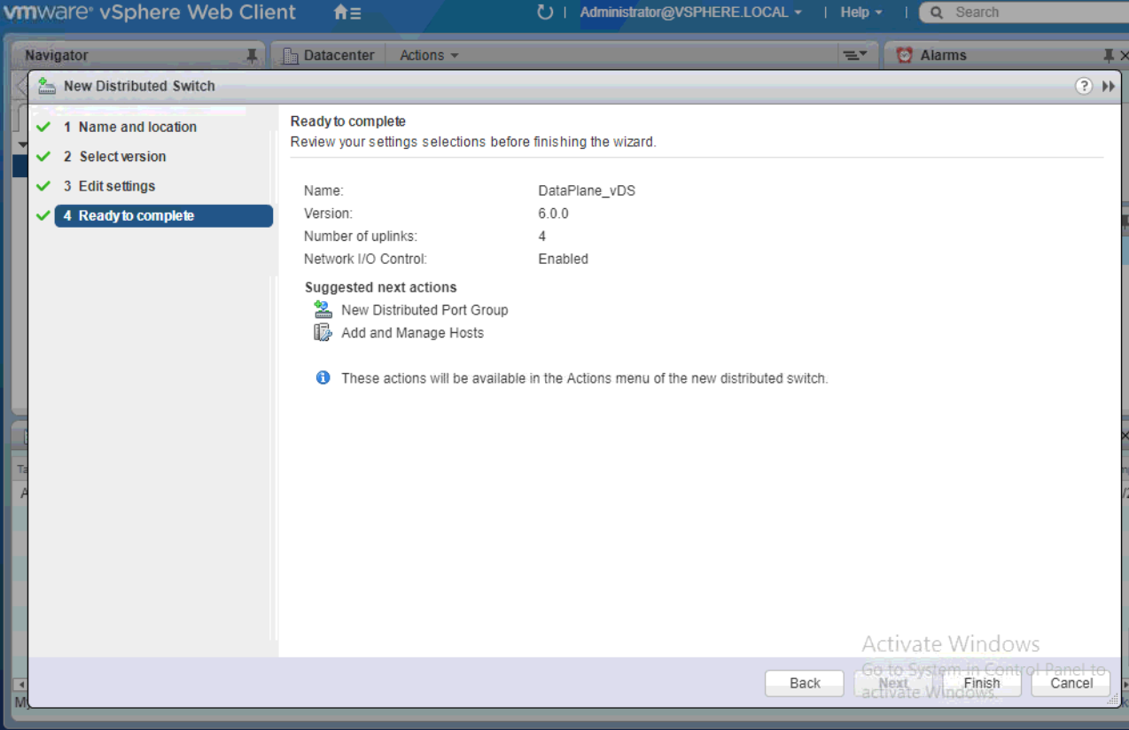Click the Version value 6.0.0
Image resolution: width=1129 pixels, height=730 pixels.
pyautogui.click(x=553, y=214)
